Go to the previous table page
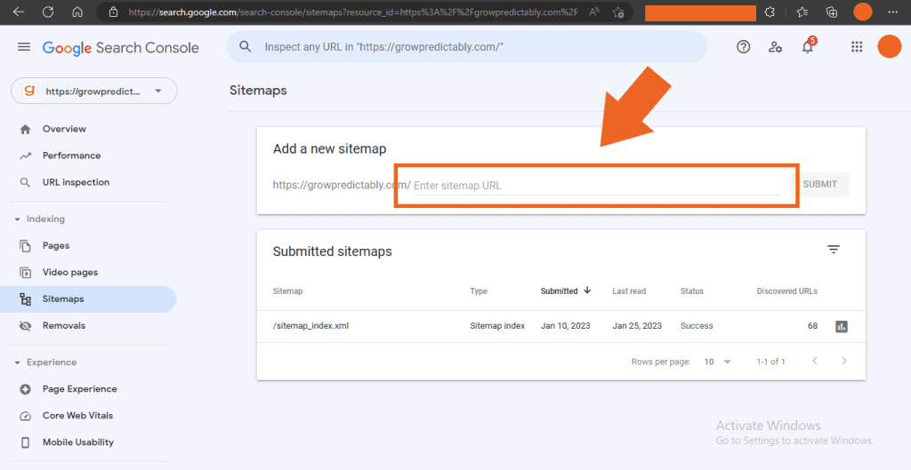This screenshot has width=911, height=470. (x=815, y=361)
